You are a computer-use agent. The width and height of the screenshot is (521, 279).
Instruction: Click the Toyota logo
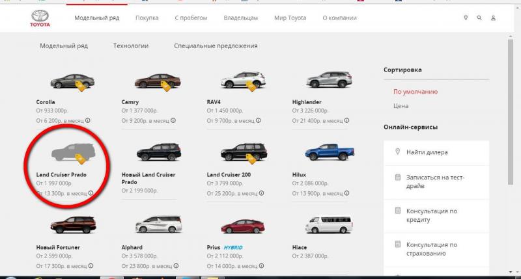coord(40,18)
